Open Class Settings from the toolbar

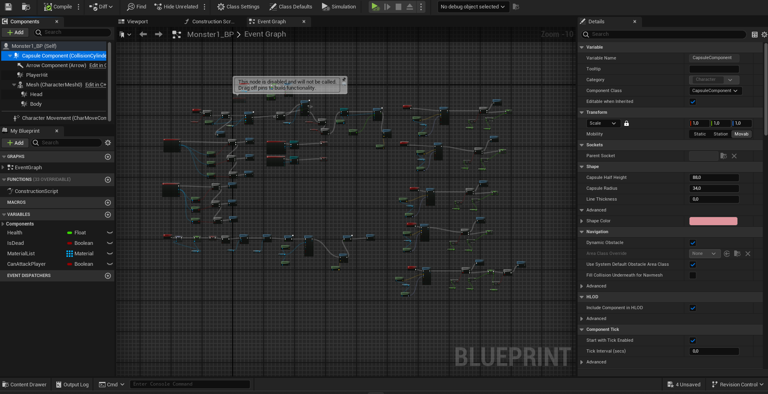tap(238, 7)
